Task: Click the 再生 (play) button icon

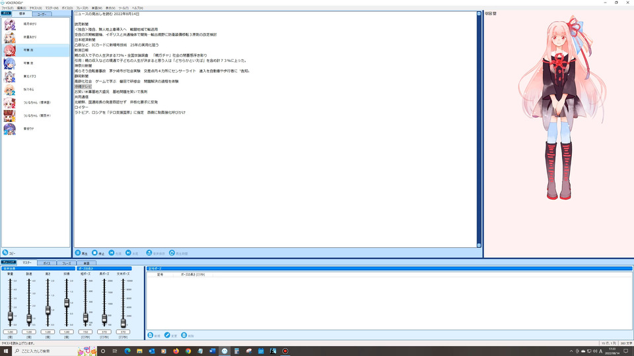Action: [78, 252]
